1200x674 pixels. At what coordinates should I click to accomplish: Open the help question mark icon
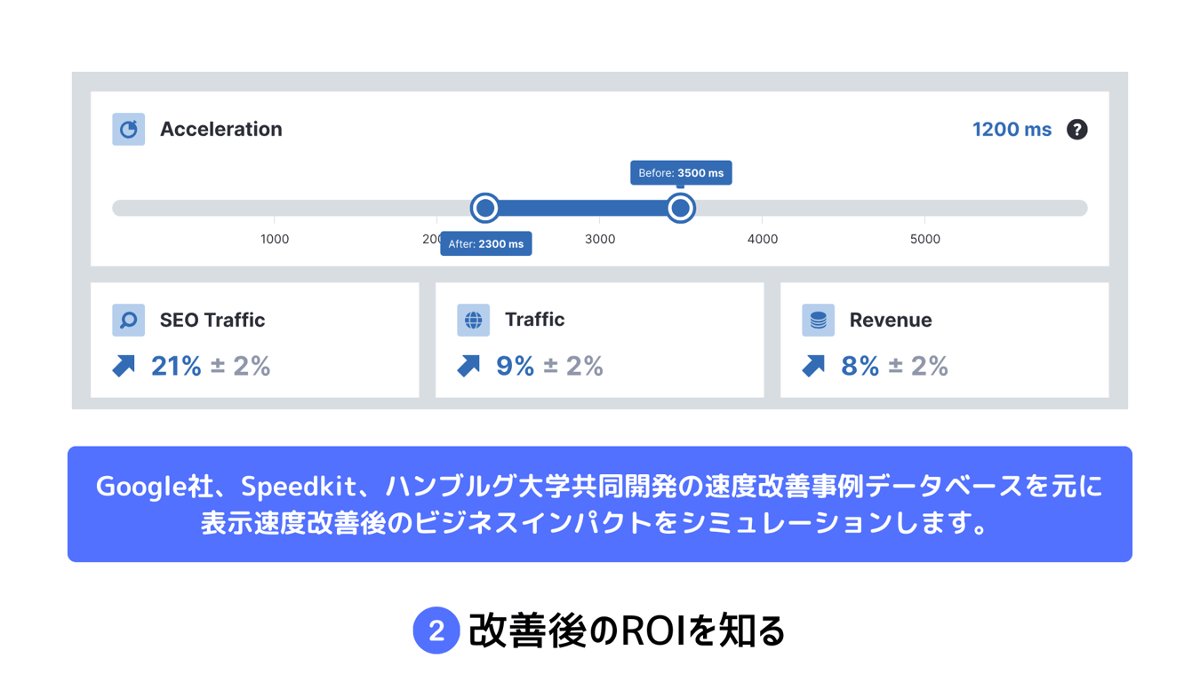click(x=1076, y=129)
